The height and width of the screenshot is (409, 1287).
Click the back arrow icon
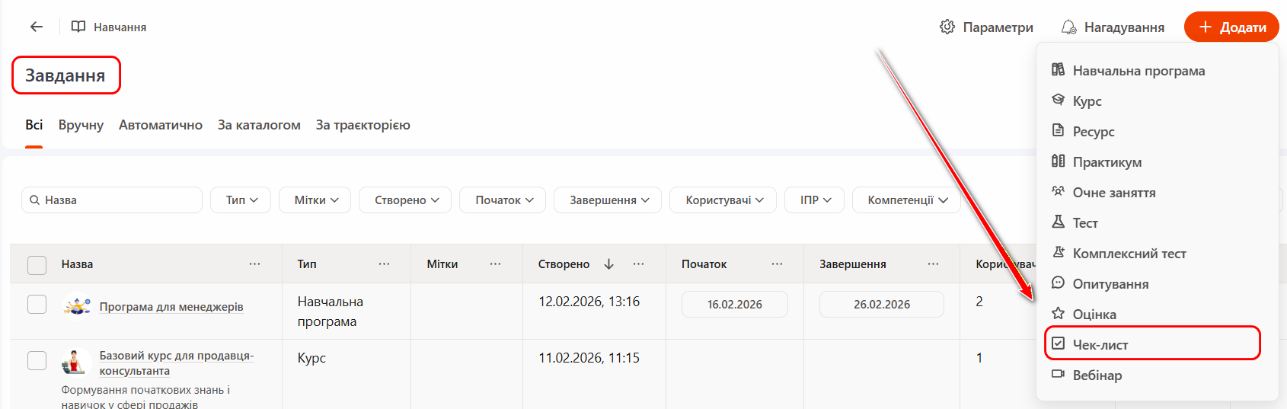click(37, 27)
